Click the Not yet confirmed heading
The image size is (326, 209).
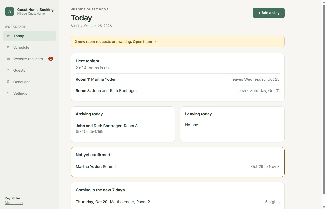pyautogui.click(x=93, y=155)
